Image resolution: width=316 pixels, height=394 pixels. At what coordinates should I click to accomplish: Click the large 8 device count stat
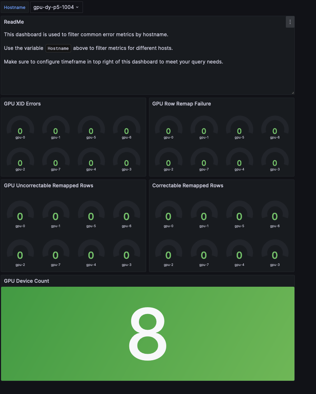click(148, 334)
